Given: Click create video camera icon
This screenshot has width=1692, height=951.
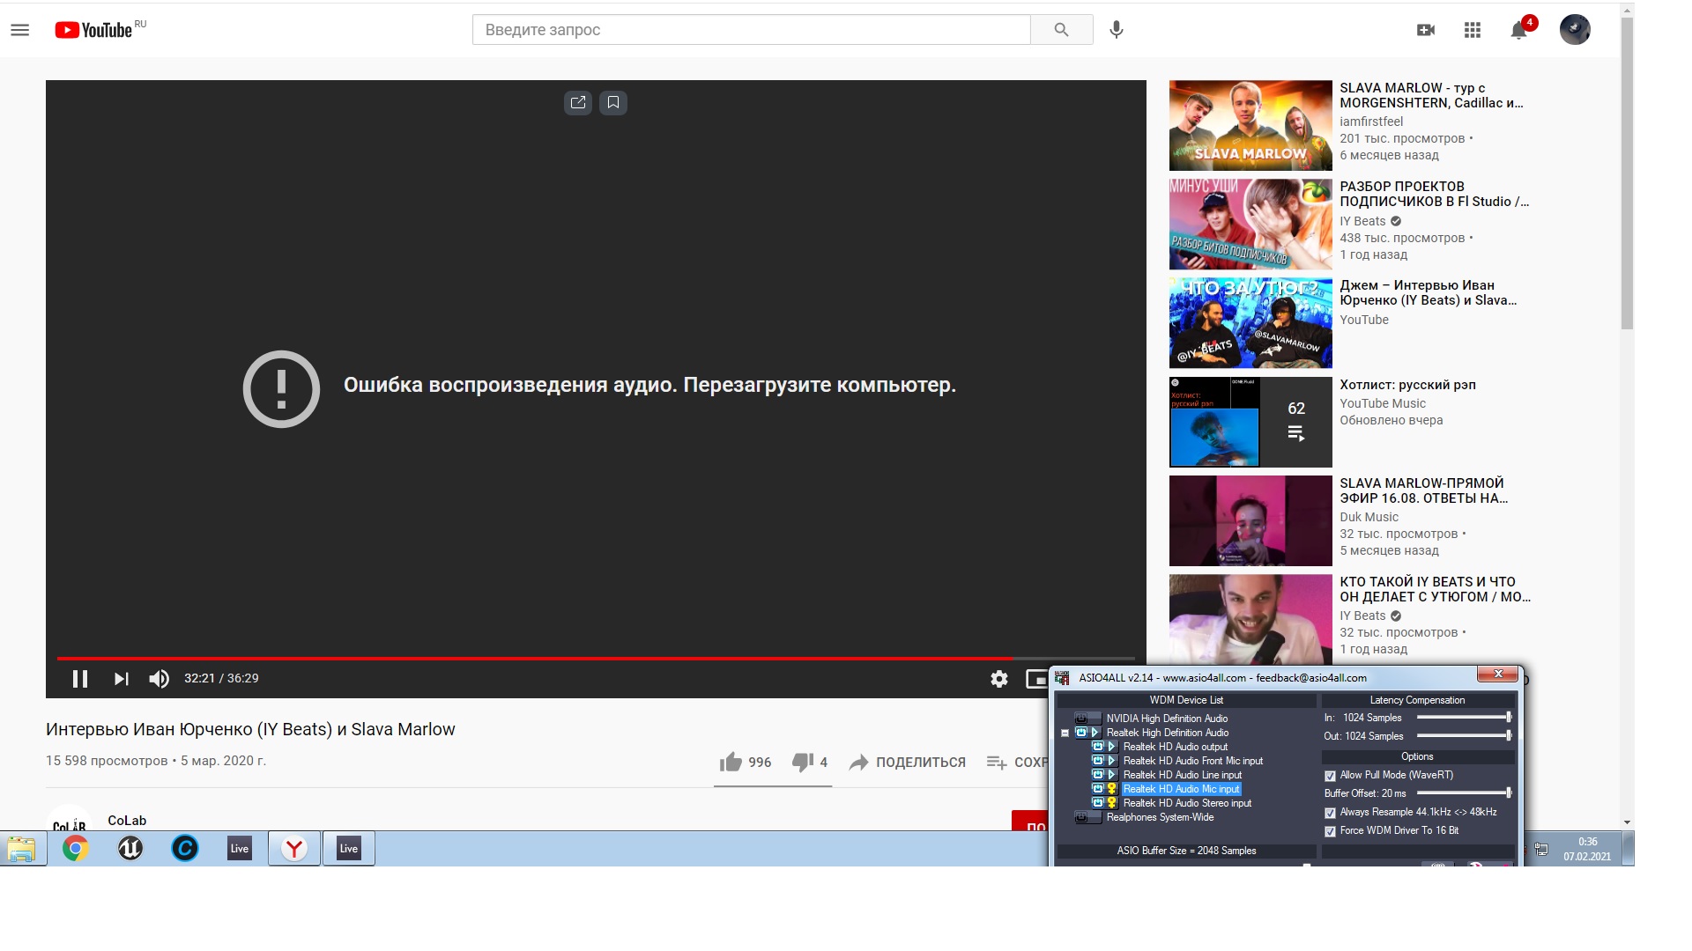Looking at the screenshot, I should [x=1426, y=30].
